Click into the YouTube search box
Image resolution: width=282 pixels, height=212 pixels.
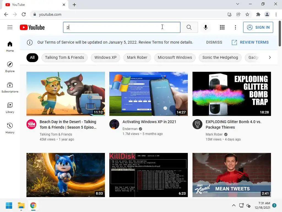point(121,27)
